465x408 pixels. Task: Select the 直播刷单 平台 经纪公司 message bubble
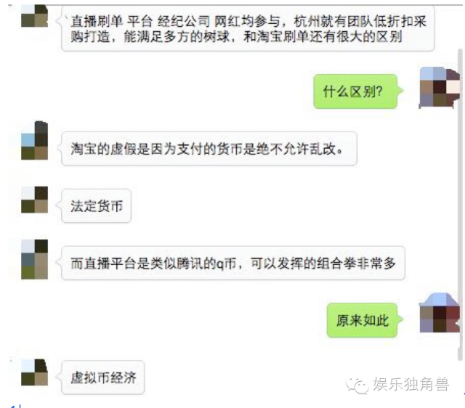(248, 29)
